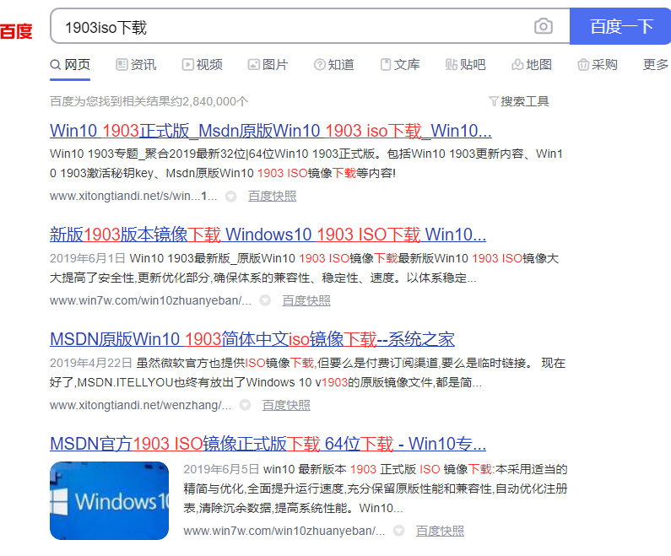Open the 新版1903版本镜像下载 result link

click(x=268, y=235)
